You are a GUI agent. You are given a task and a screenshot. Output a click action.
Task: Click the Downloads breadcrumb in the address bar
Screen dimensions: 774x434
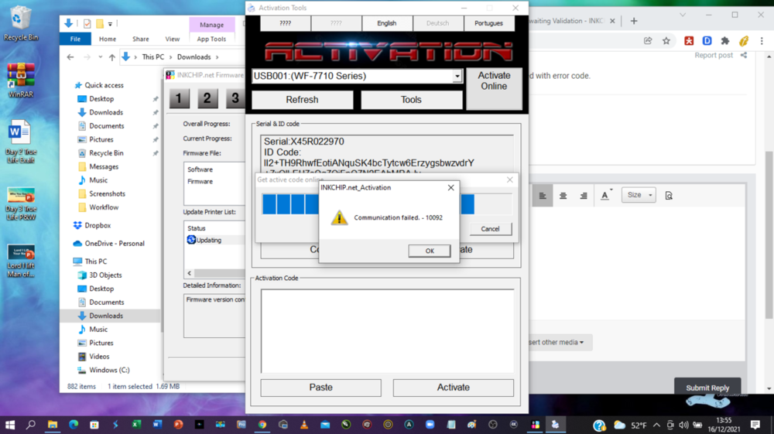pyautogui.click(x=194, y=57)
